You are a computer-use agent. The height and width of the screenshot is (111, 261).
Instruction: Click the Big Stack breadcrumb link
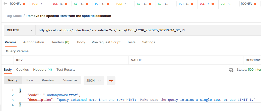pos(14,16)
